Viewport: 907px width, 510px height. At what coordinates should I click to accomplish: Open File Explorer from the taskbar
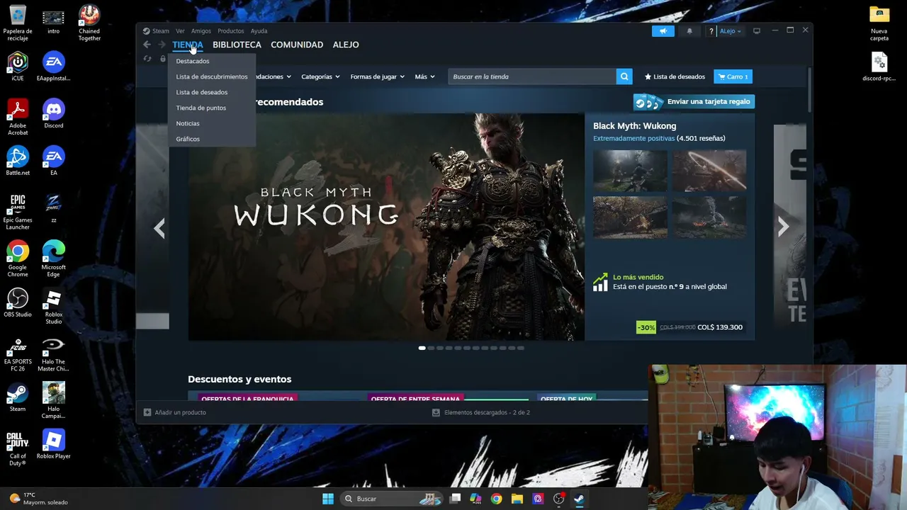tap(517, 499)
